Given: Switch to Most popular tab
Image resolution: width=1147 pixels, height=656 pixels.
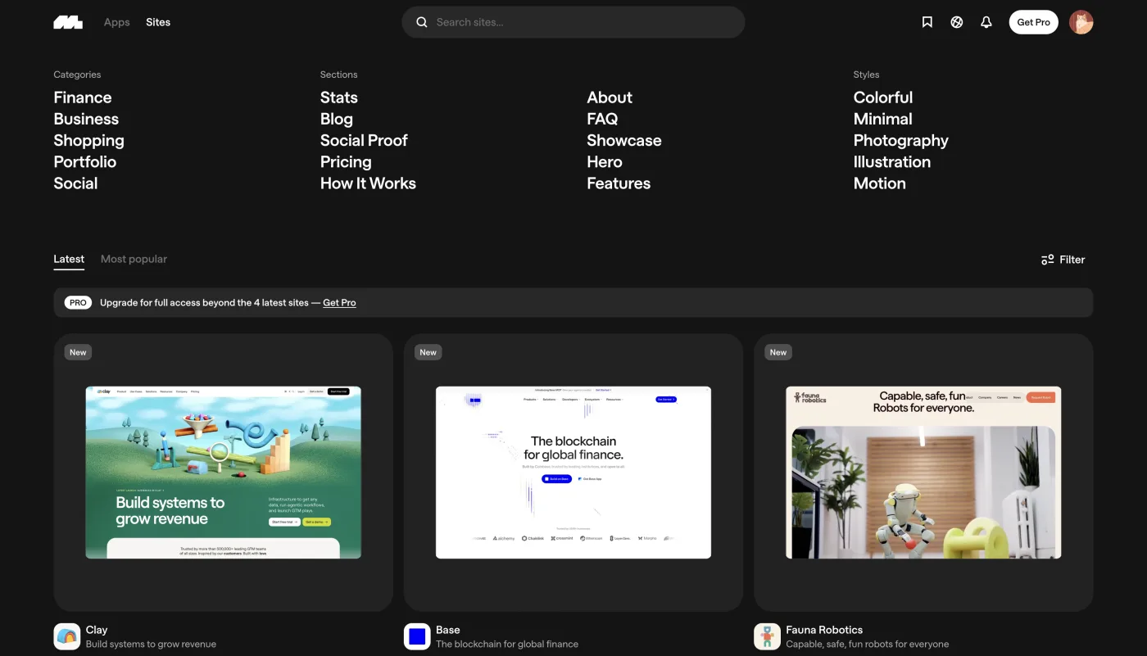Looking at the screenshot, I should point(134,259).
